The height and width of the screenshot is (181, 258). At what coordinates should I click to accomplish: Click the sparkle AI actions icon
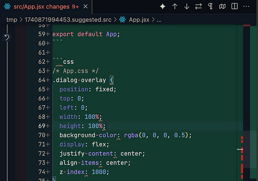(x=162, y=7)
